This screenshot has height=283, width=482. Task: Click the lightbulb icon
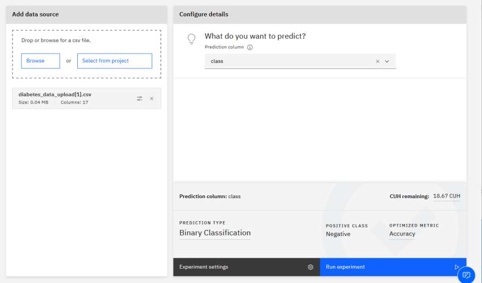click(x=192, y=39)
